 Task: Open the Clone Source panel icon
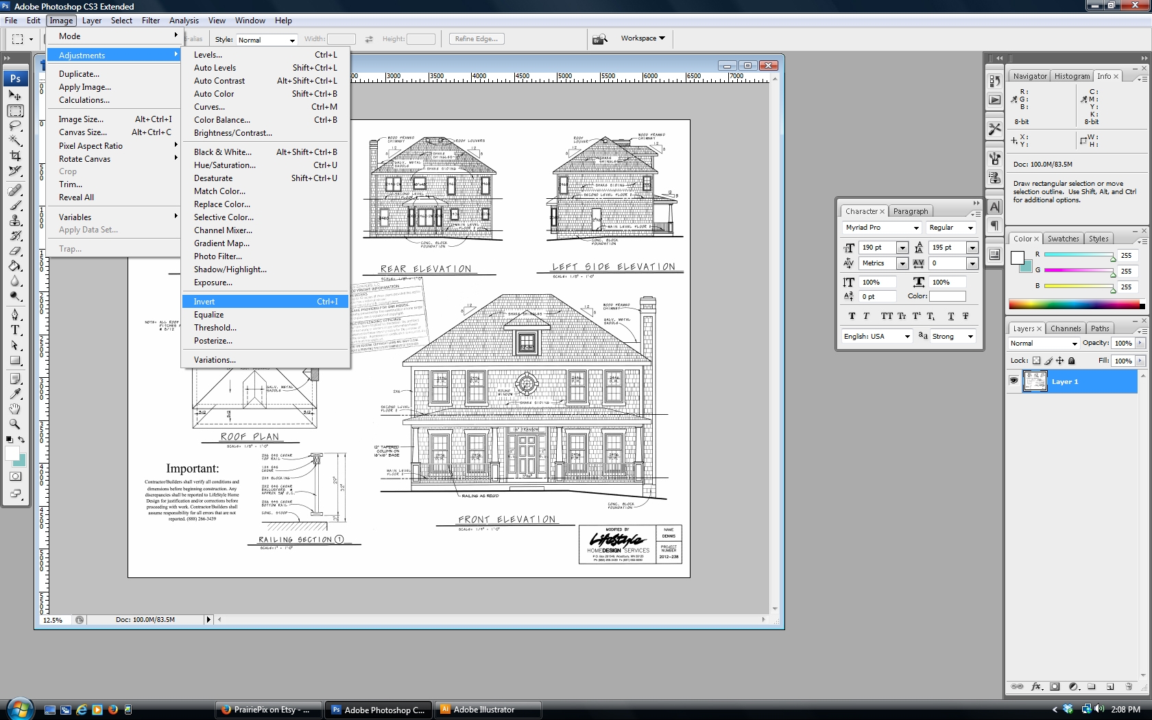click(x=994, y=178)
